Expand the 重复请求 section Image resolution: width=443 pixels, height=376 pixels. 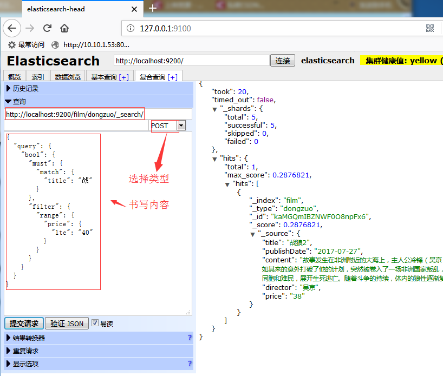[99, 351]
